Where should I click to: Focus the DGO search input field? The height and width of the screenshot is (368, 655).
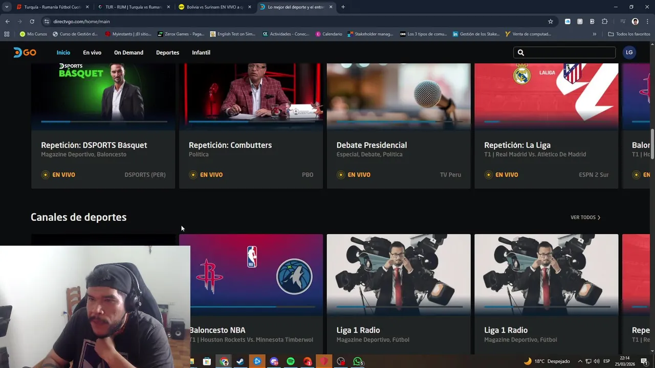564,53
